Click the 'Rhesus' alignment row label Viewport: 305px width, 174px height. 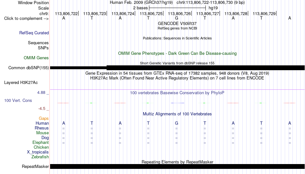[x=42, y=128]
